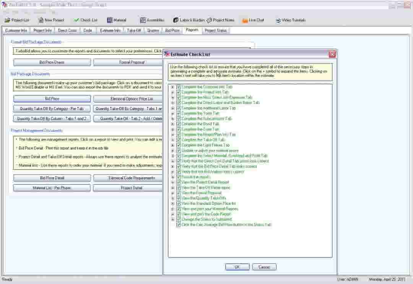Click the Material toolbar icon
Image resolution: width=413 pixels, height=284 pixels.
click(110, 20)
